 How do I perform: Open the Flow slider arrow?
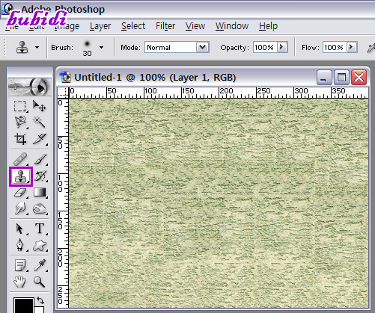352,47
